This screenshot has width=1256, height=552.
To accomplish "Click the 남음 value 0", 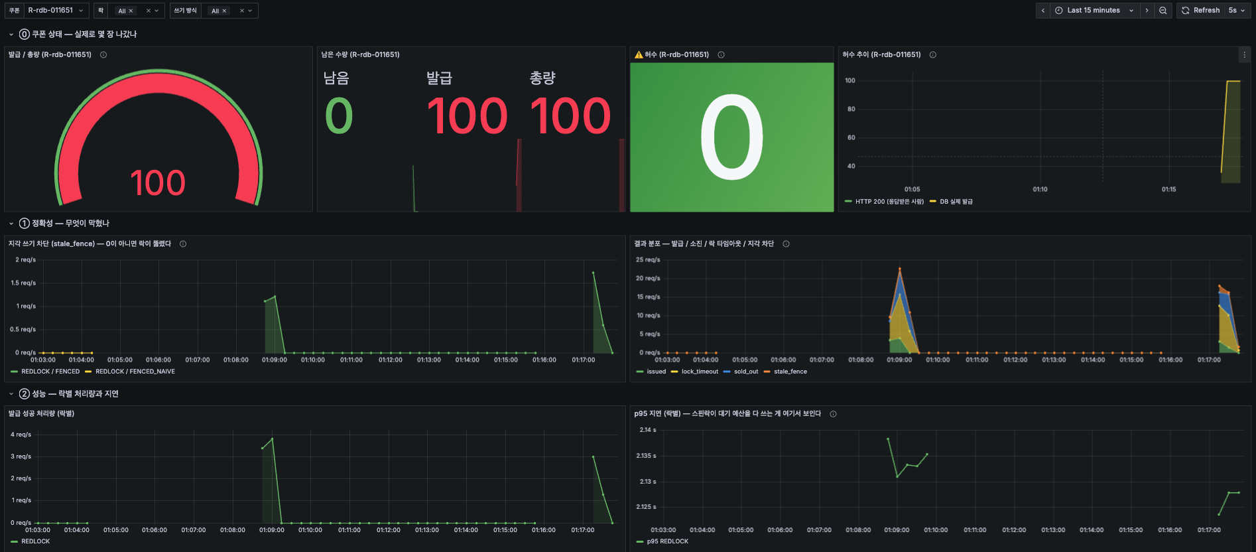I will (339, 116).
